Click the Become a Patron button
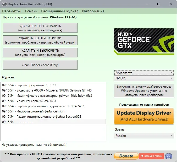The image size is (177, 162). click(152, 156)
